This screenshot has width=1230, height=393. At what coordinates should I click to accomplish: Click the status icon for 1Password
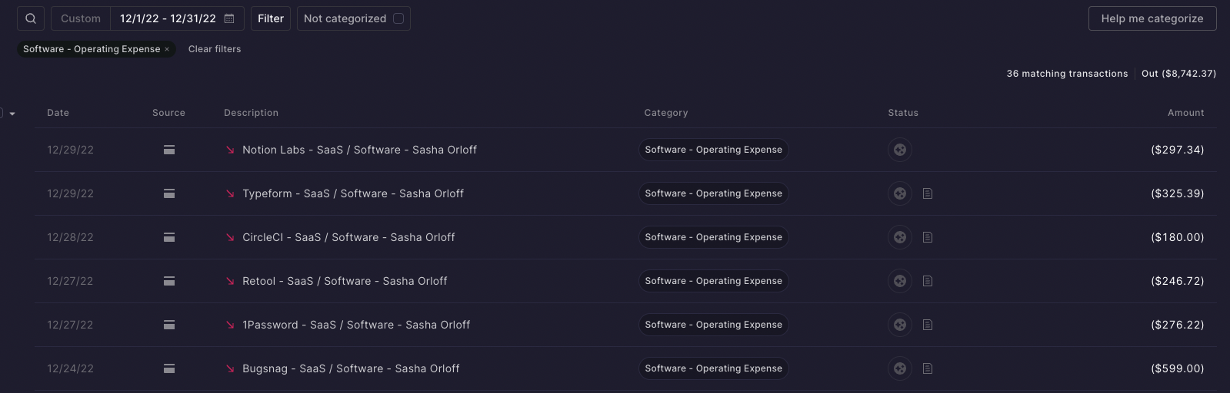[899, 325]
